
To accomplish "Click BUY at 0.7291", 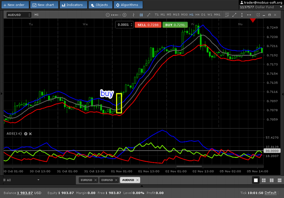I will (175, 25).
